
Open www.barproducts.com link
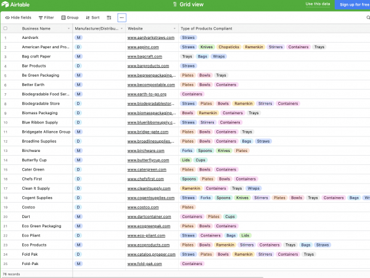(x=148, y=66)
